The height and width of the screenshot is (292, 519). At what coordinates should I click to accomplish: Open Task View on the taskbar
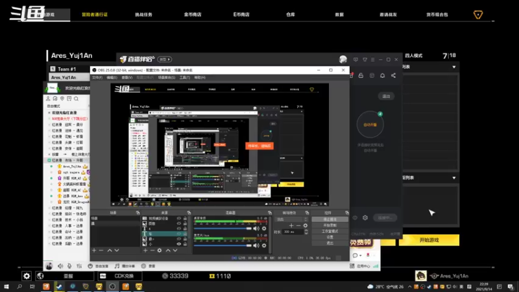click(32, 286)
